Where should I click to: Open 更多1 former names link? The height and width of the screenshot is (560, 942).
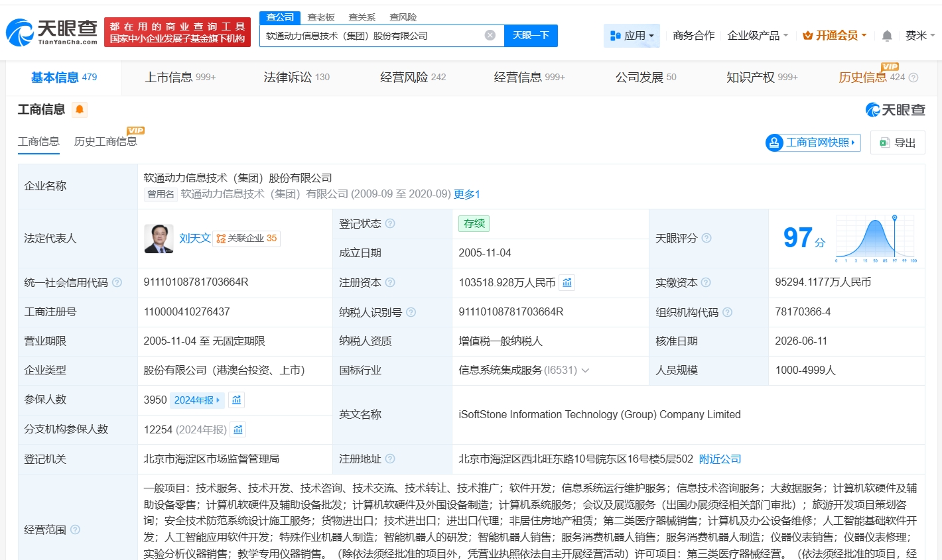point(467,194)
